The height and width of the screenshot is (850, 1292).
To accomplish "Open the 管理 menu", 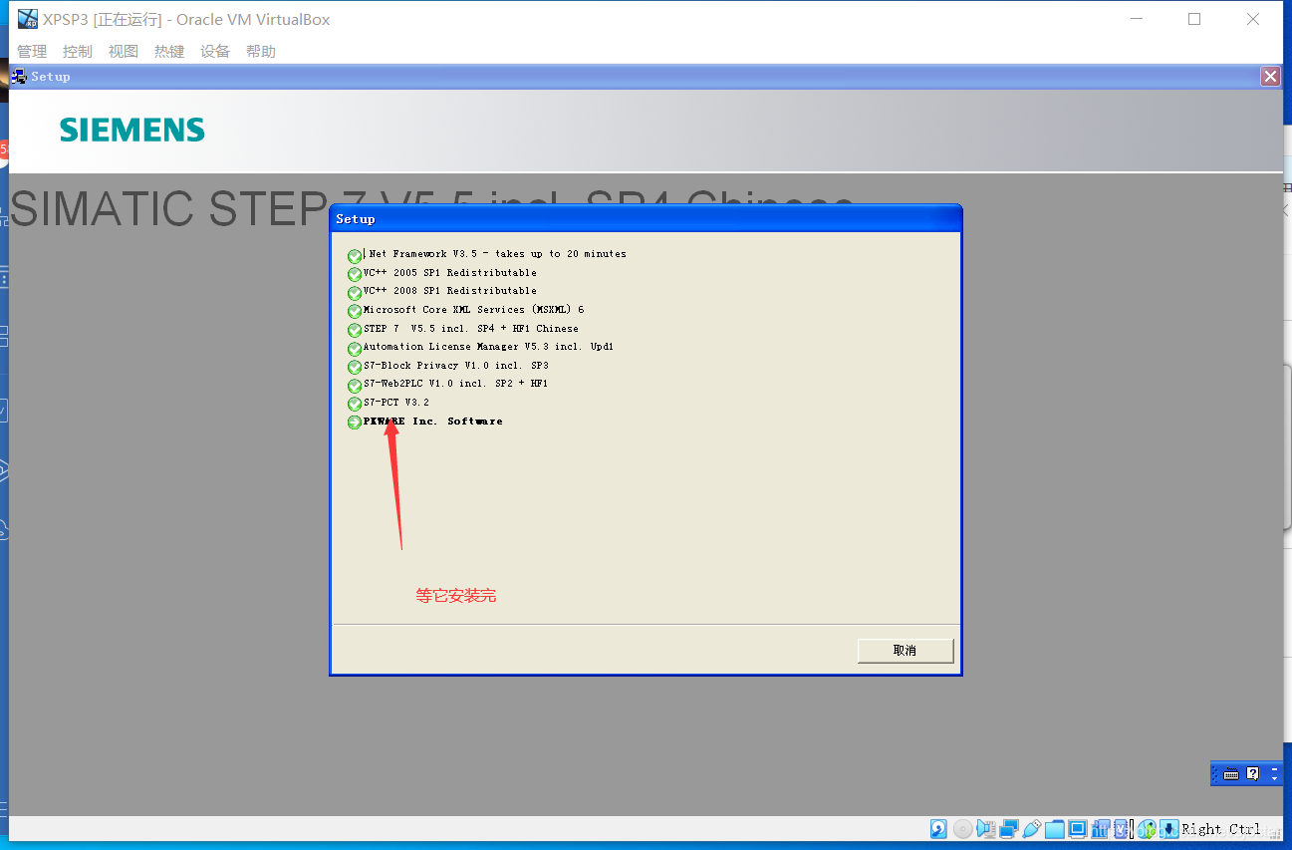I will (32, 51).
